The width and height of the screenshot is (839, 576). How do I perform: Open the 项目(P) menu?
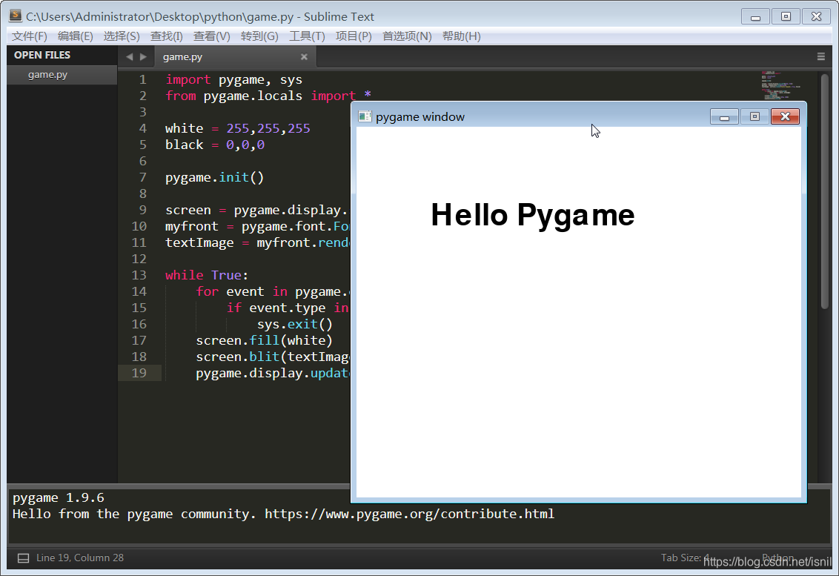354,36
